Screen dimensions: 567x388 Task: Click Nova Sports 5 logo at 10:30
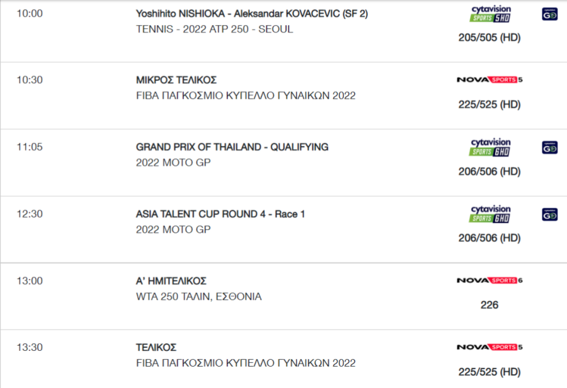pos(490,79)
